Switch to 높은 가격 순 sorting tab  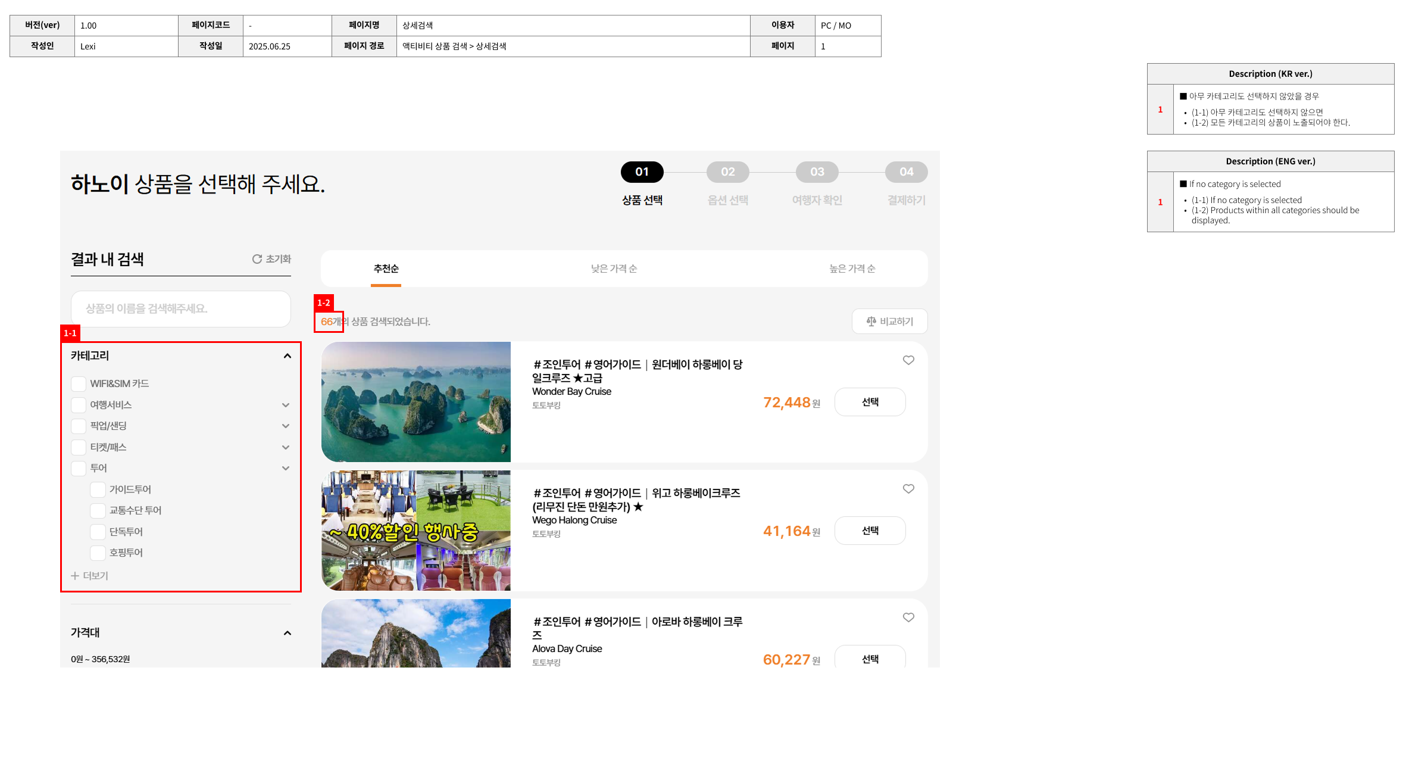852,269
